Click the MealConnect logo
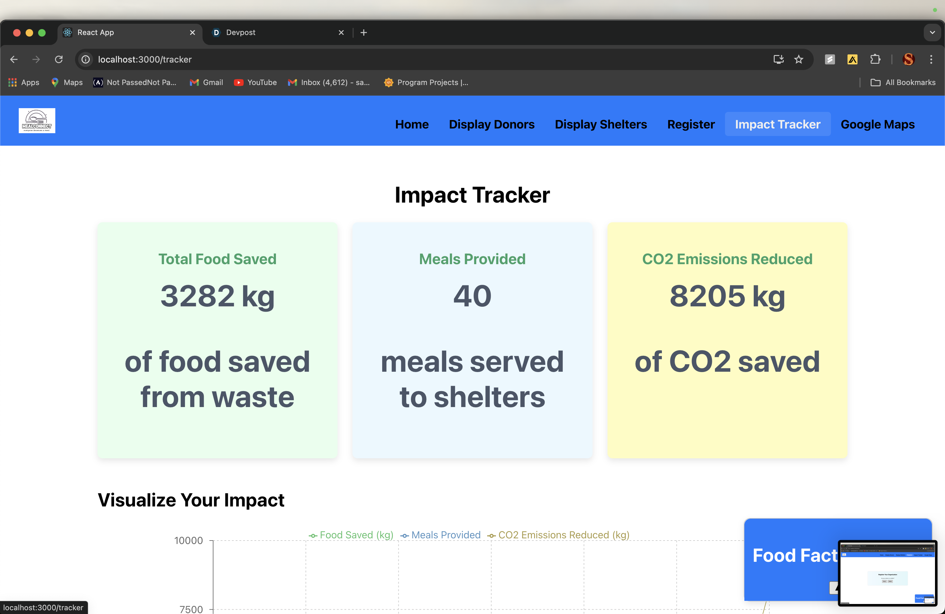The image size is (945, 614). [37, 120]
